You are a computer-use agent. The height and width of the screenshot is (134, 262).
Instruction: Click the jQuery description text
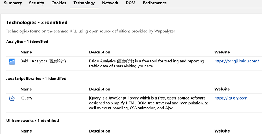click(x=149, y=103)
